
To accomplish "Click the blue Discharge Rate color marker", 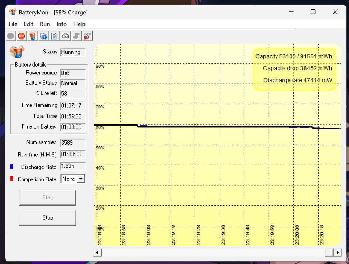I will pyautogui.click(x=12, y=167).
